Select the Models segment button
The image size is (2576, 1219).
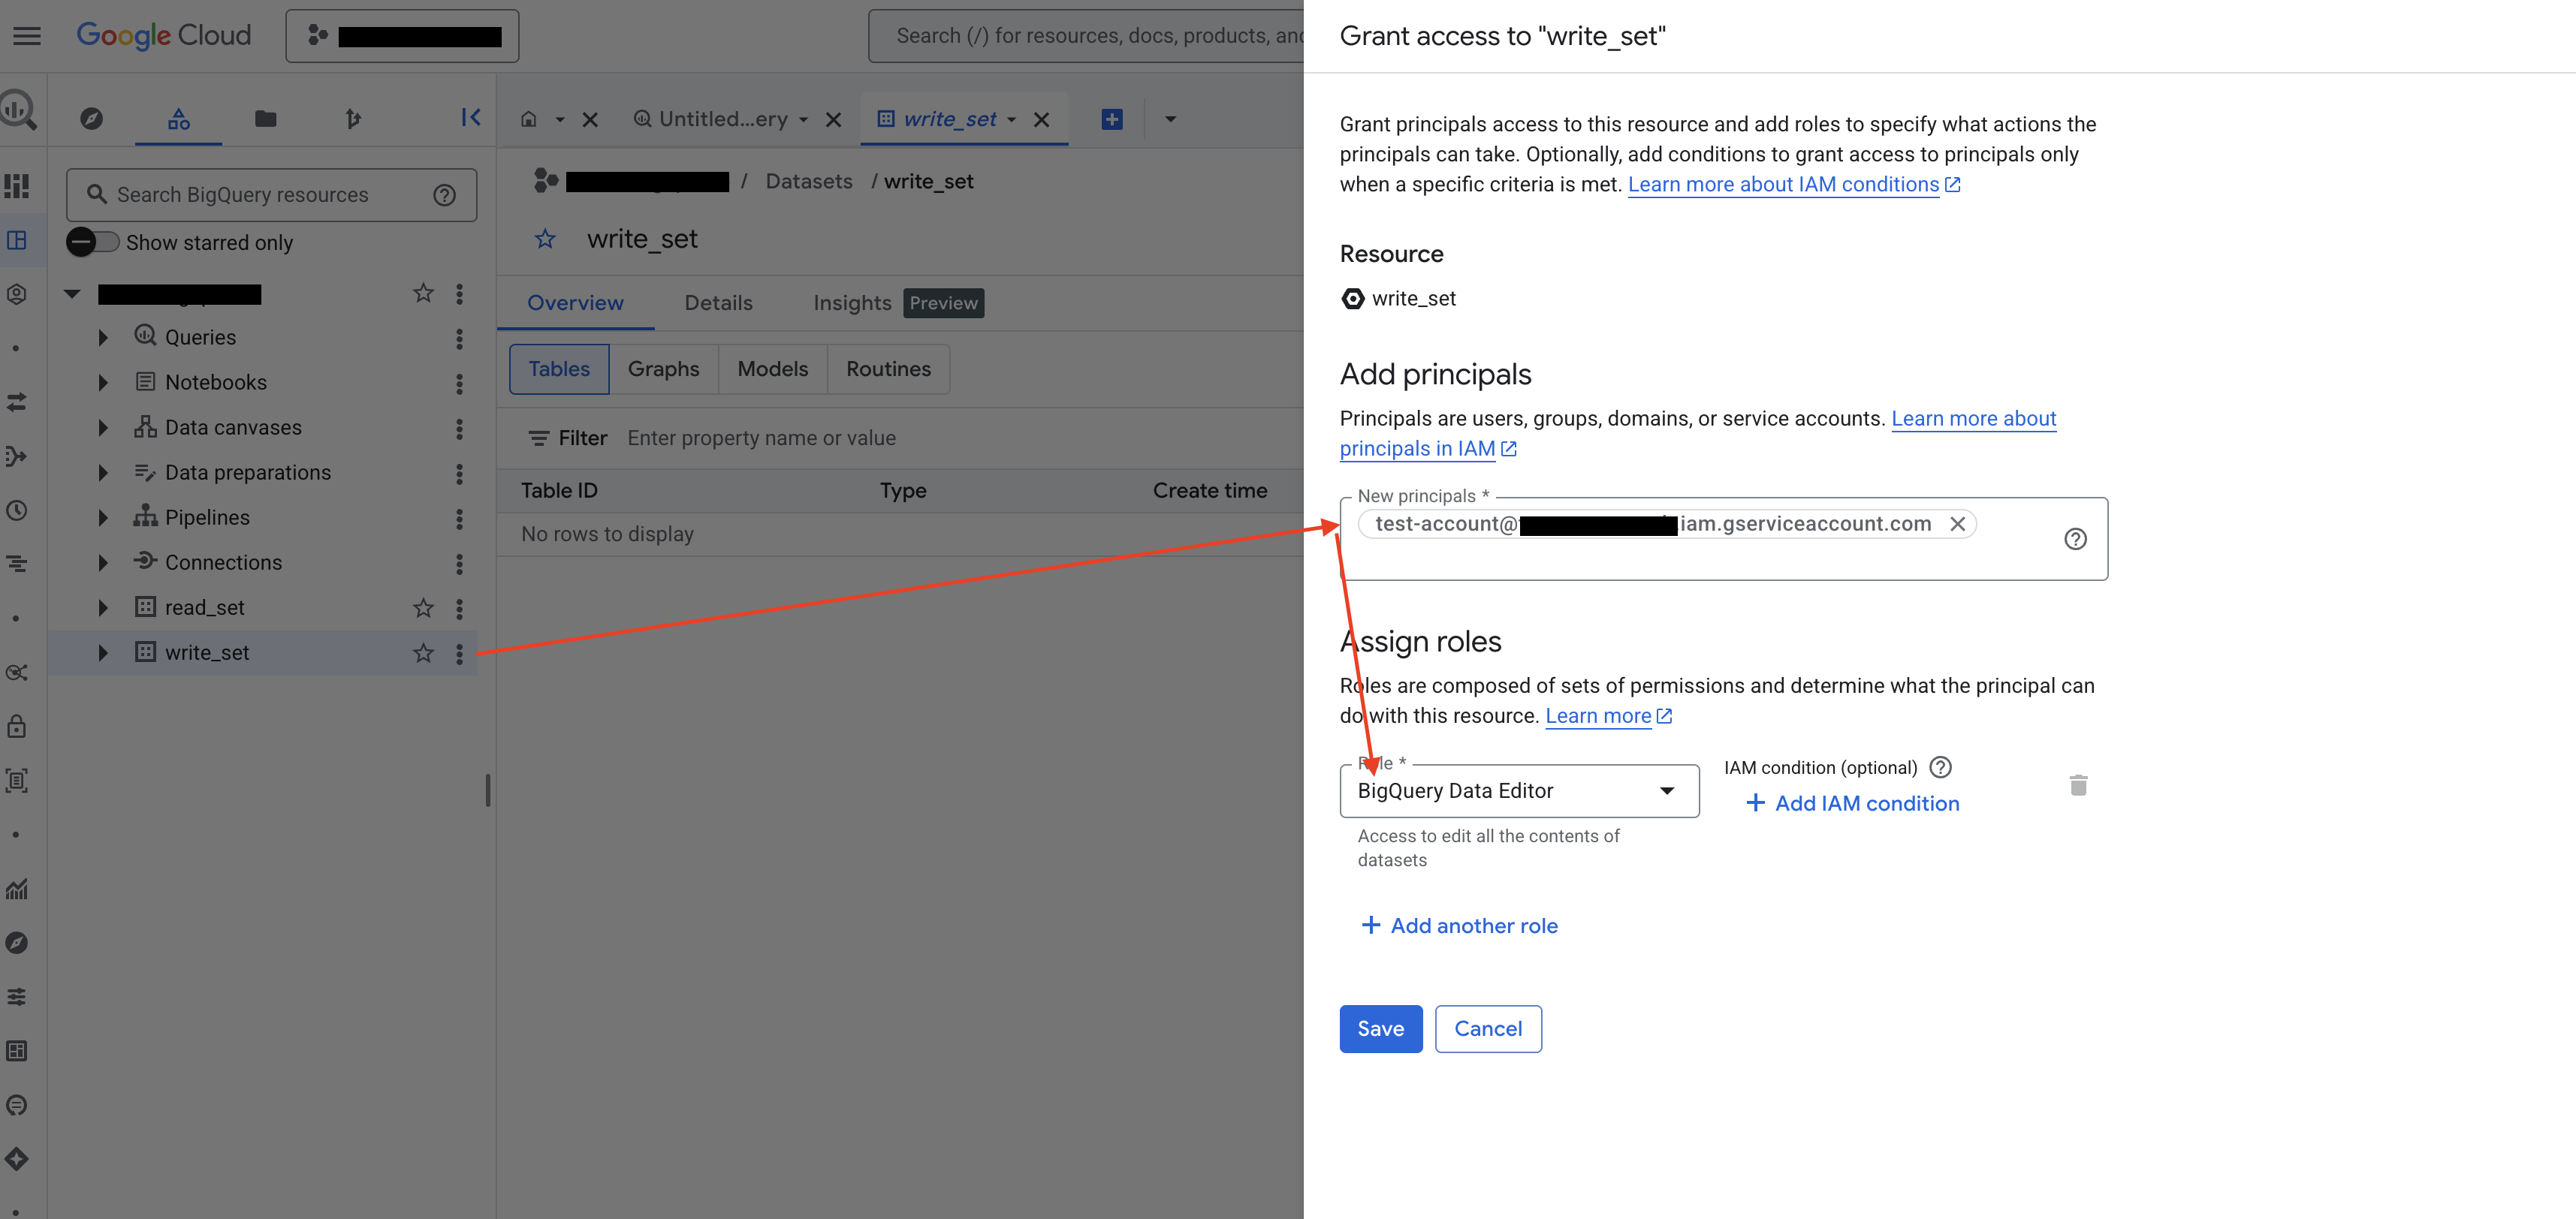(772, 369)
